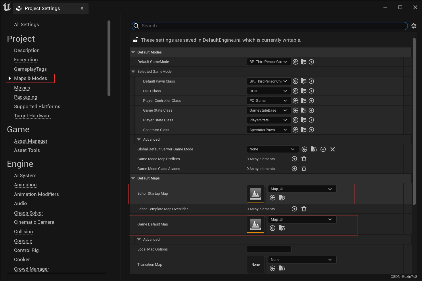
Task: Use selected asset for Player State Class
Action: 296,120
